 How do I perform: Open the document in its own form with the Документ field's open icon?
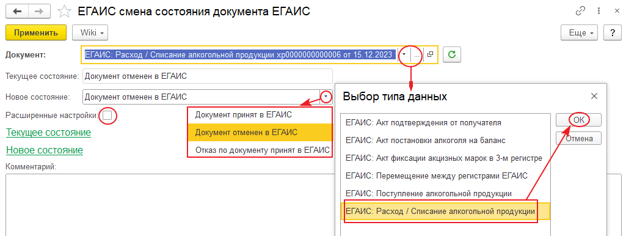[430, 55]
